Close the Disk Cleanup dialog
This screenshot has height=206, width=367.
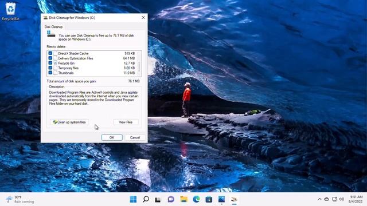coord(143,18)
